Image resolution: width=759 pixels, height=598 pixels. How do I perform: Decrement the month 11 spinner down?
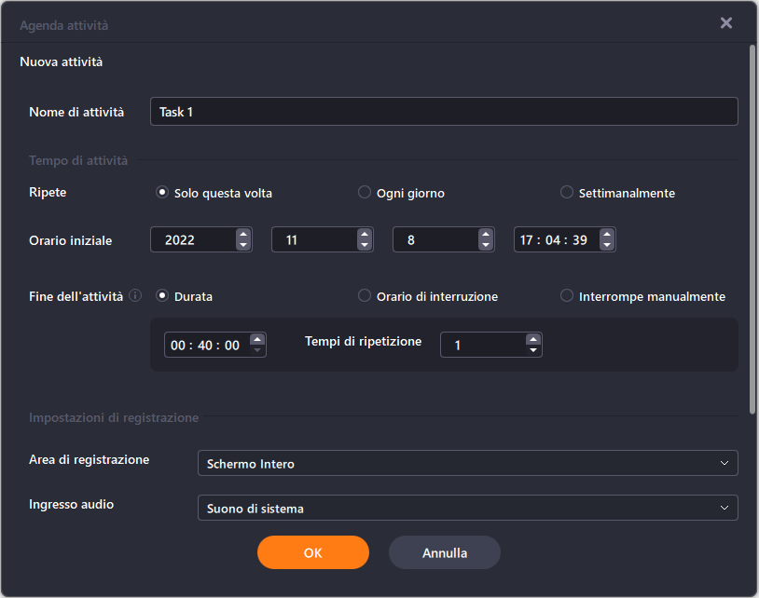(364, 245)
